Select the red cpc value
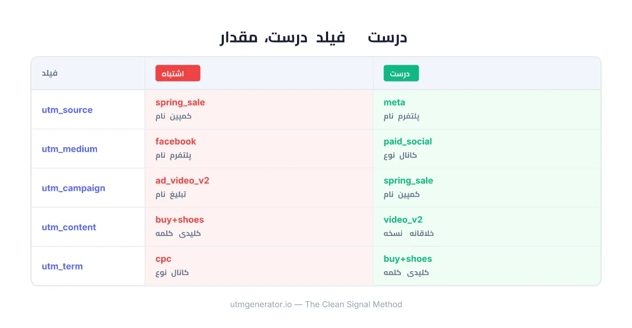The height and width of the screenshot is (328, 632). point(163,259)
